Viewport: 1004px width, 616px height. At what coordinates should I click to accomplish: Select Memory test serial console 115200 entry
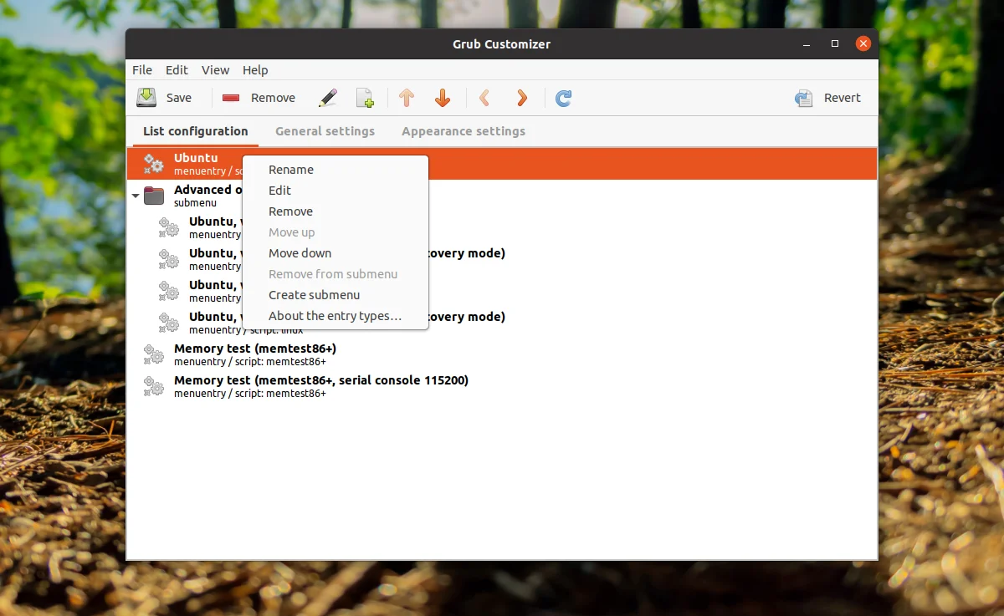502,386
